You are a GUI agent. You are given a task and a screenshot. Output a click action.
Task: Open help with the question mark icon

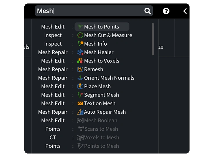(166, 11)
